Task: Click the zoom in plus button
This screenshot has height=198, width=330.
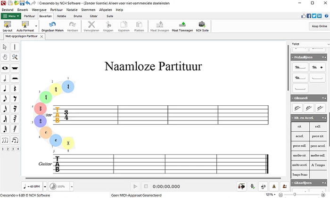Action: 323,195
